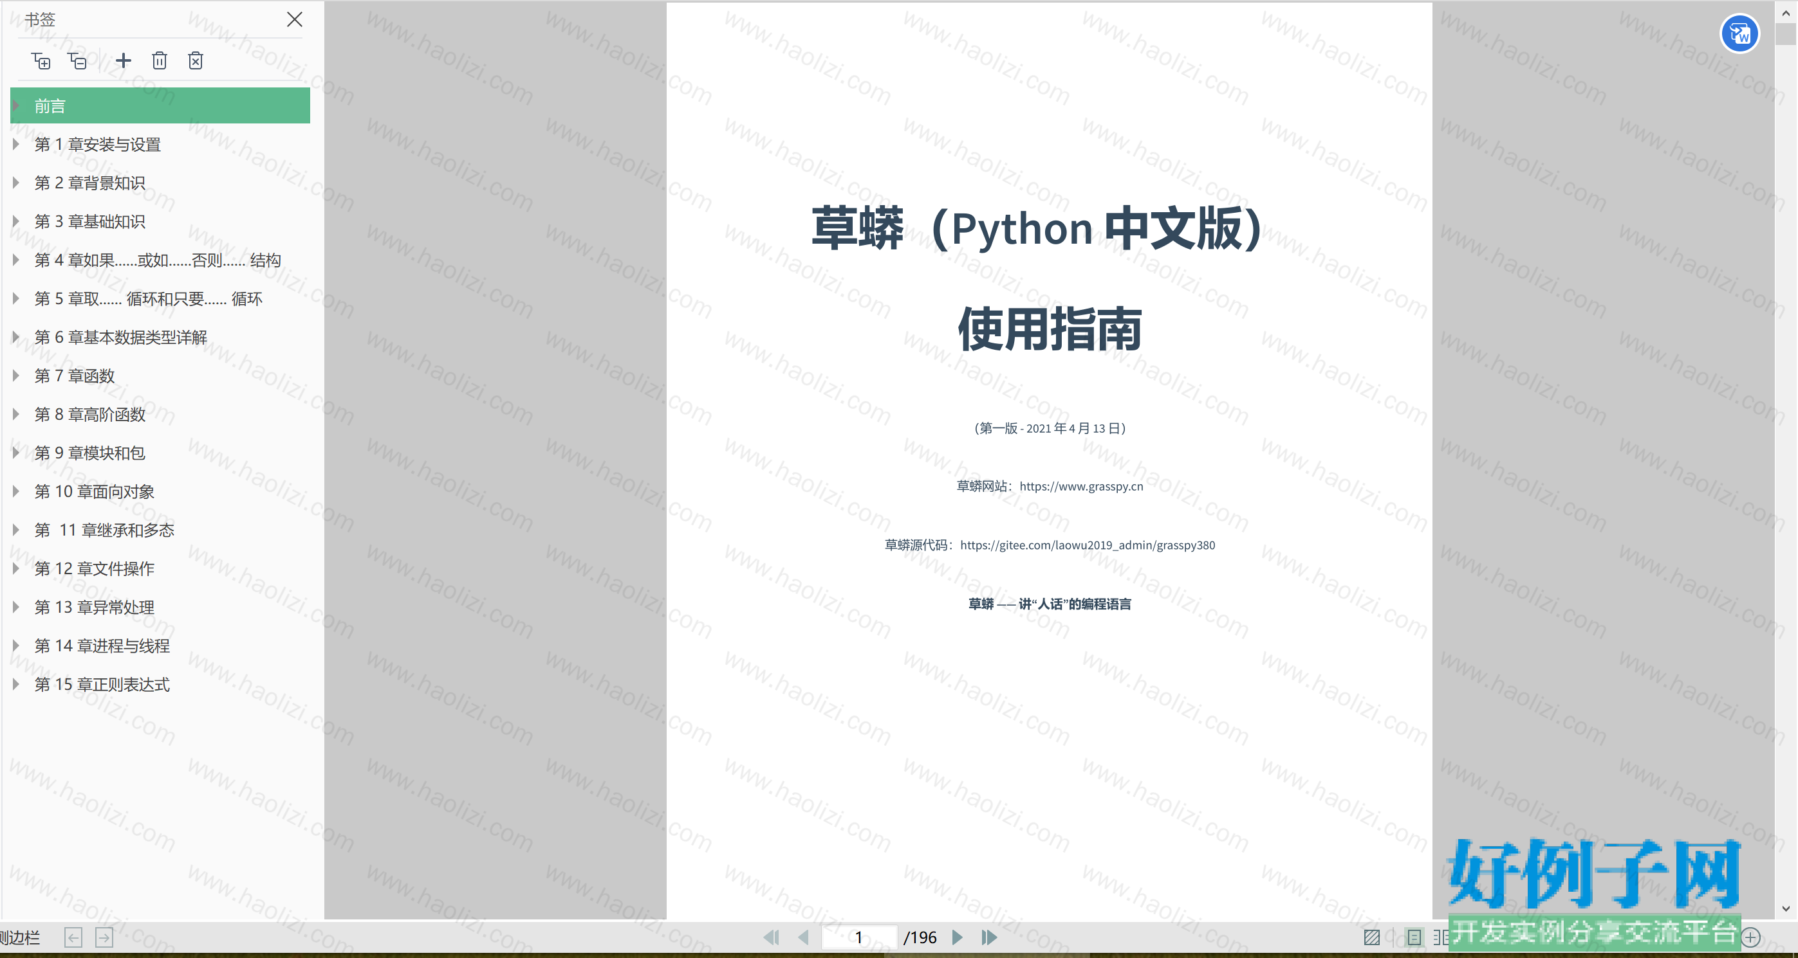Click the expand all bookmarks icon
This screenshot has height=958, width=1798.
point(41,60)
